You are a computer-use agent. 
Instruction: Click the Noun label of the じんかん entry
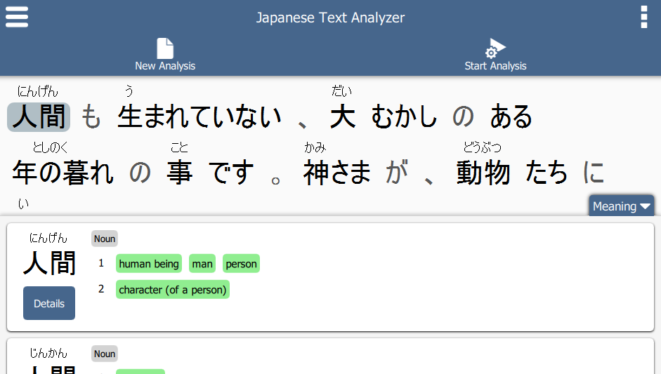tap(105, 354)
